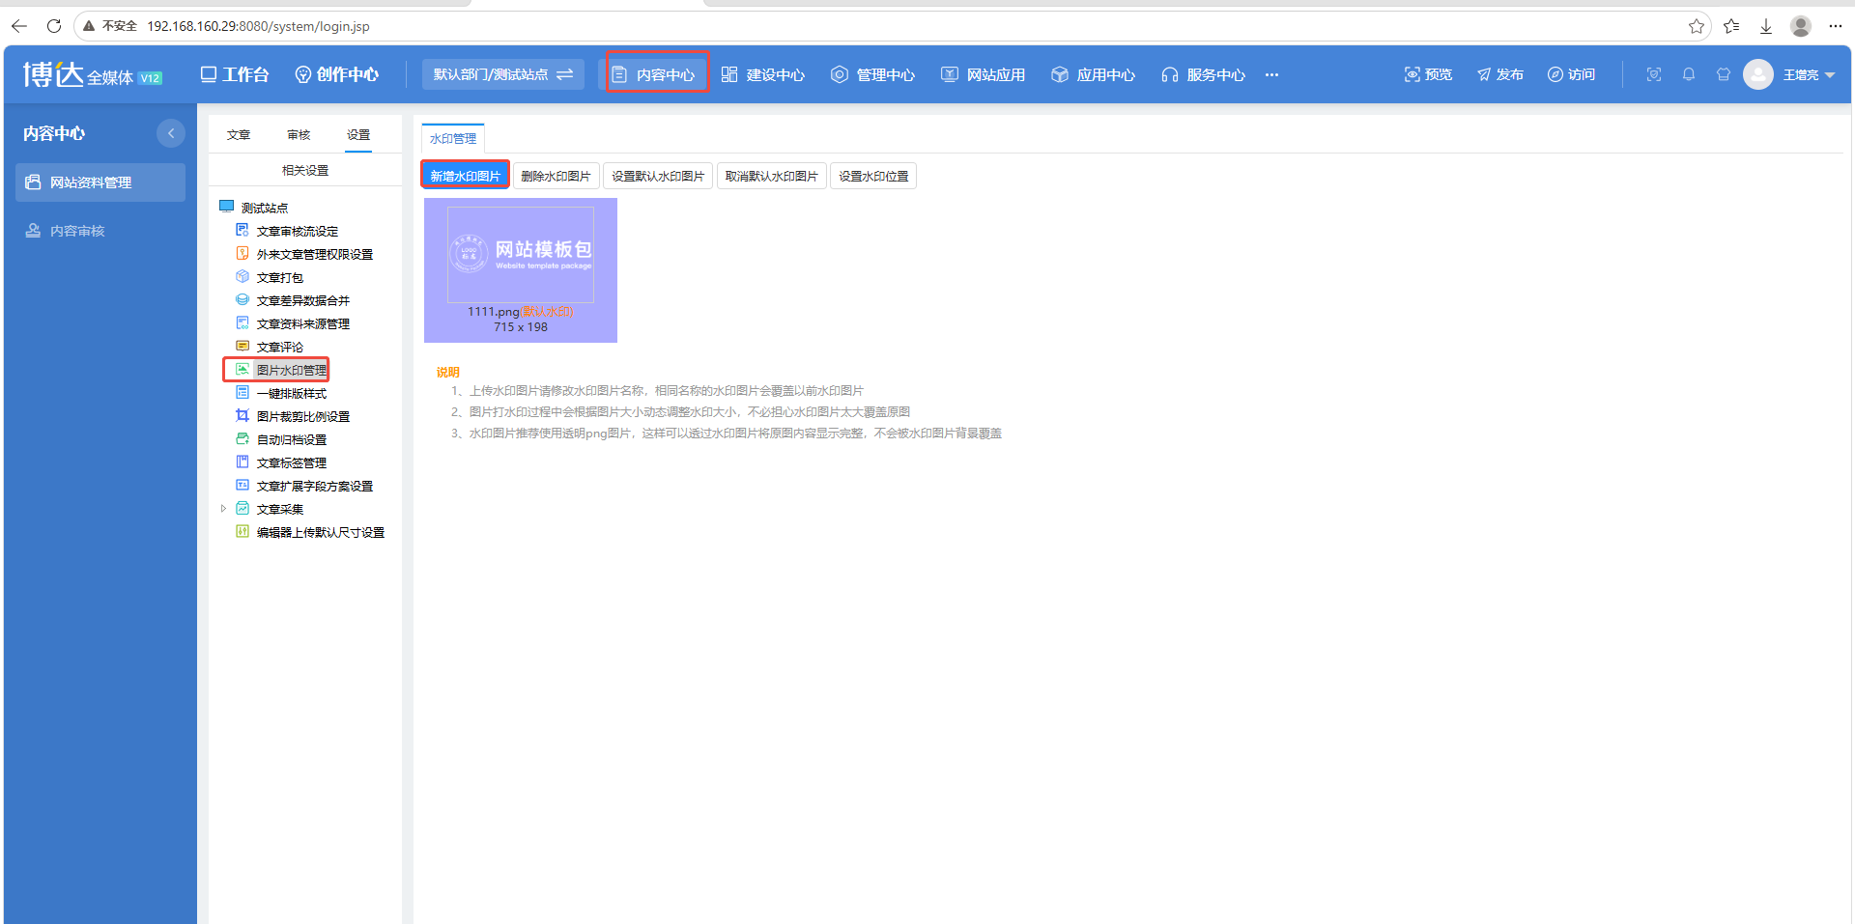Click the browser downloads arrow icon
The height and width of the screenshot is (924, 1855).
point(1766,26)
